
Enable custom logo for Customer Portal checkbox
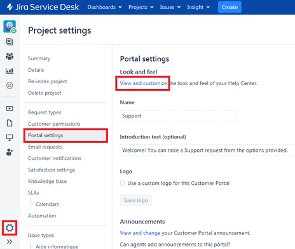pos(123,183)
